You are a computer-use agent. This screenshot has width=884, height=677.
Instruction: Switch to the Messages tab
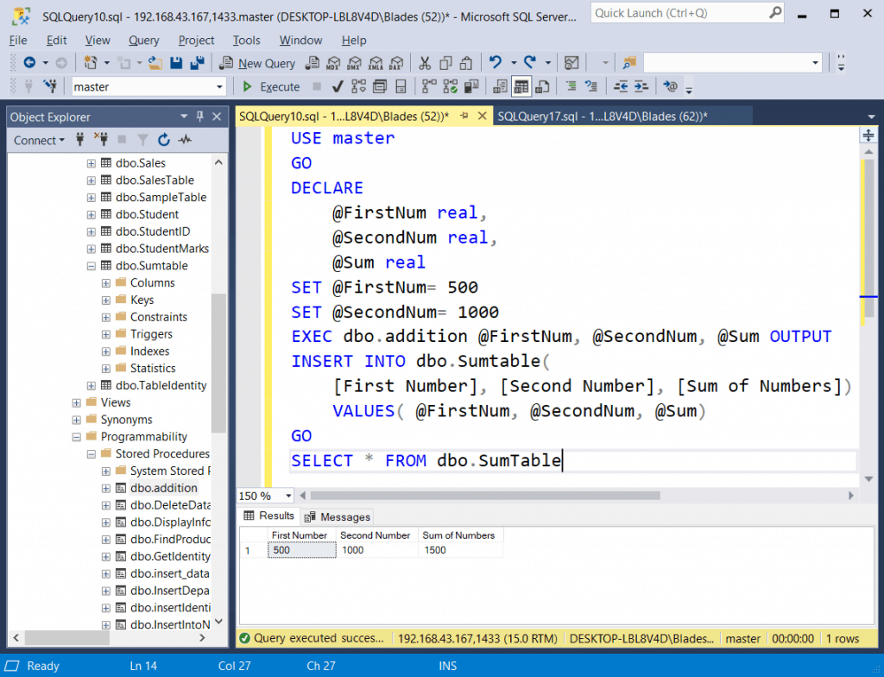(337, 516)
